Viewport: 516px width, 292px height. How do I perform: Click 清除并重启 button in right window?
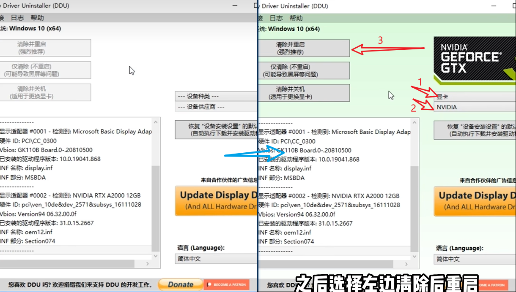coord(304,48)
